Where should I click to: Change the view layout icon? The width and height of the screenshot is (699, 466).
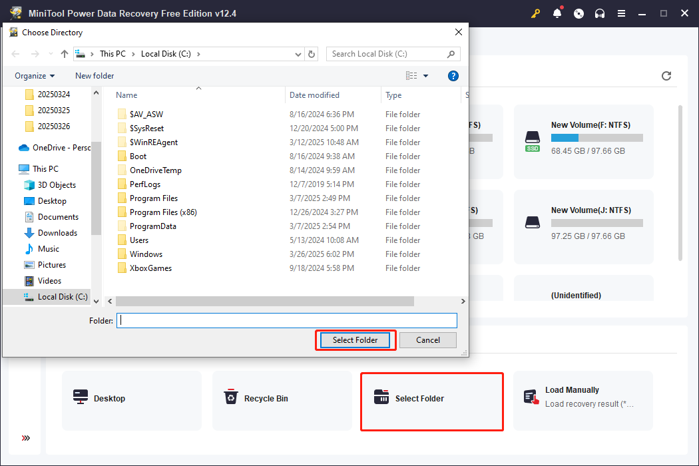[x=411, y=76]
